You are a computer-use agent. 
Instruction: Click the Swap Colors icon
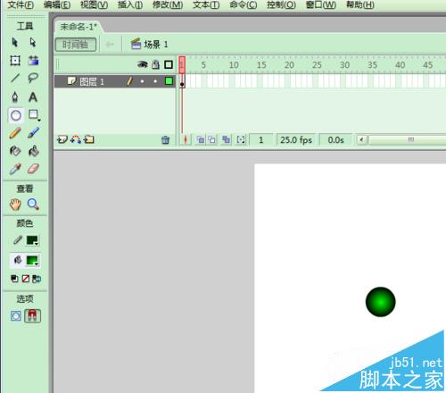pos(37,279)
